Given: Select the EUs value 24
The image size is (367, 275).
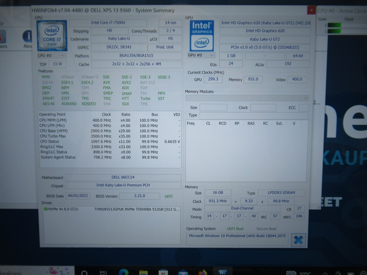Looking at the screenshot, I should [x=231, y=64].
